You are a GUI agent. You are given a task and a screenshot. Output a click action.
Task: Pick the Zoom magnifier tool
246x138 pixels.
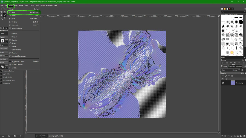[x=5, y=18]
